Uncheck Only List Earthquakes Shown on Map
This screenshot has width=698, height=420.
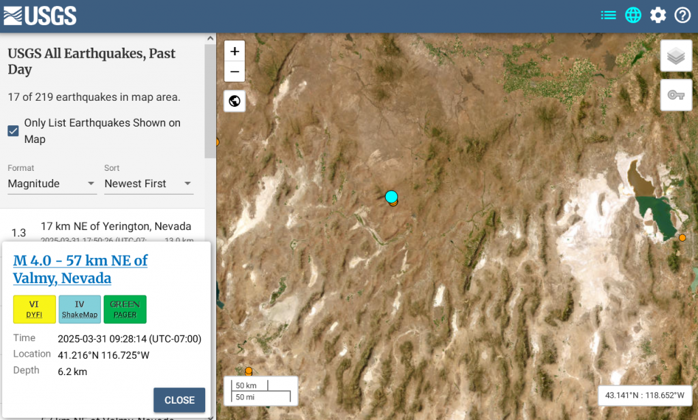click(x=14, y=131)
